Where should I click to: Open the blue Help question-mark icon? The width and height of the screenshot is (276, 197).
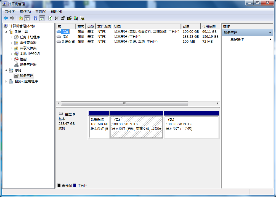(x=35, y=18)
